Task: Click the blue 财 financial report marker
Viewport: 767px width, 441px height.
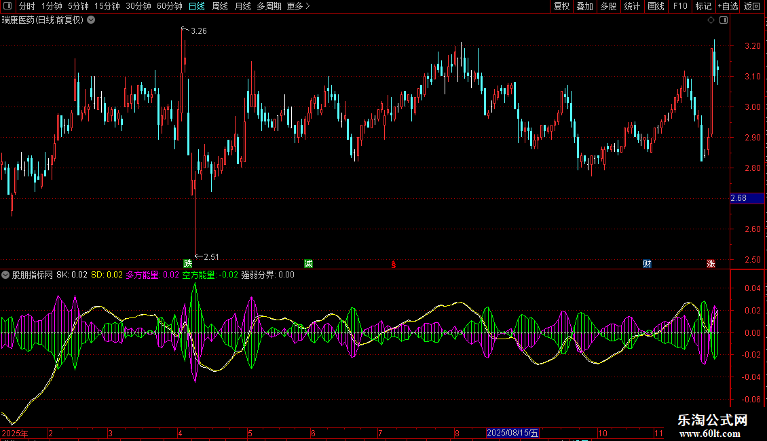Action: (x=648, y=263)
